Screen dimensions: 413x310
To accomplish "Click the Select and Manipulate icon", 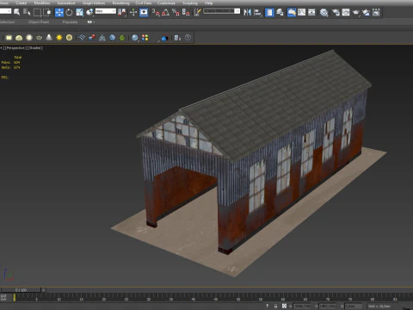I will (133, 12).
